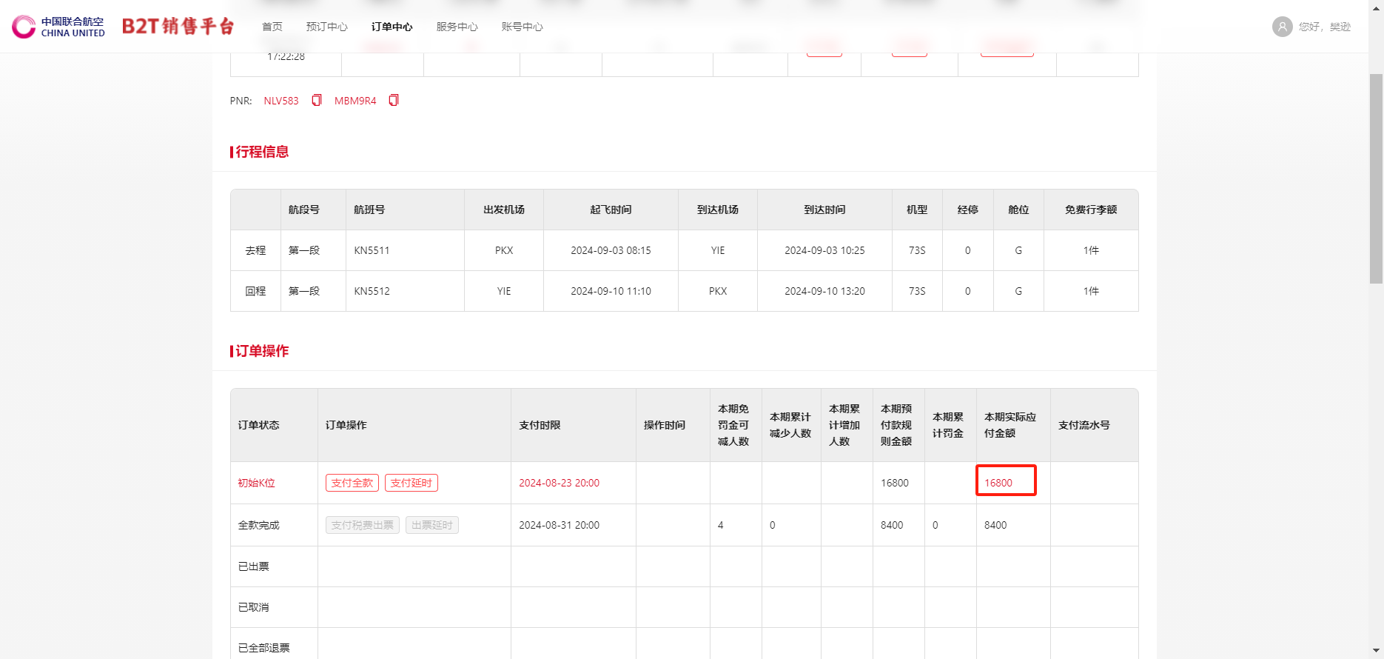This screenshot has width=1384, height=659.
Task: Click the user avatar icon
Action: tap(1282, 27)
